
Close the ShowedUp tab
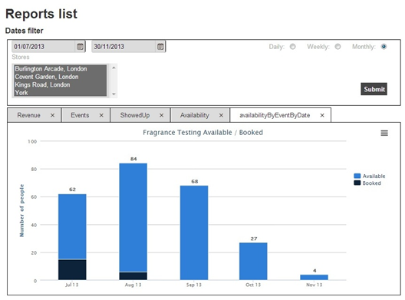click(161, 115)
